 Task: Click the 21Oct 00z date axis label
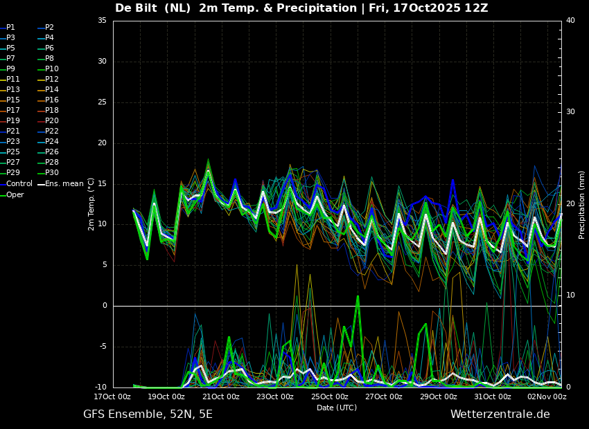222,396
